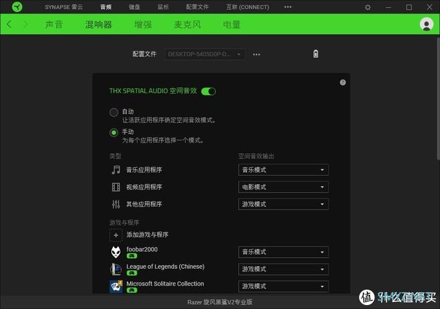
Task: Select the 自动 radio button
Action: pos(114,112)
